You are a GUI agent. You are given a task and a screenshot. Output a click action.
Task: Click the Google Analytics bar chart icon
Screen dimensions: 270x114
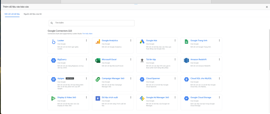(x=98, y=42)
